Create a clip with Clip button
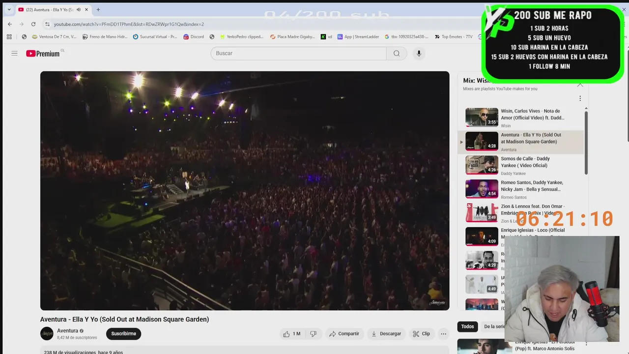Screen dimensions: 629x354 pos(422,334)
